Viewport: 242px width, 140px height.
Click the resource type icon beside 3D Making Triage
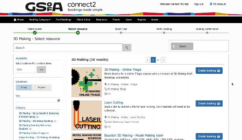106,89
